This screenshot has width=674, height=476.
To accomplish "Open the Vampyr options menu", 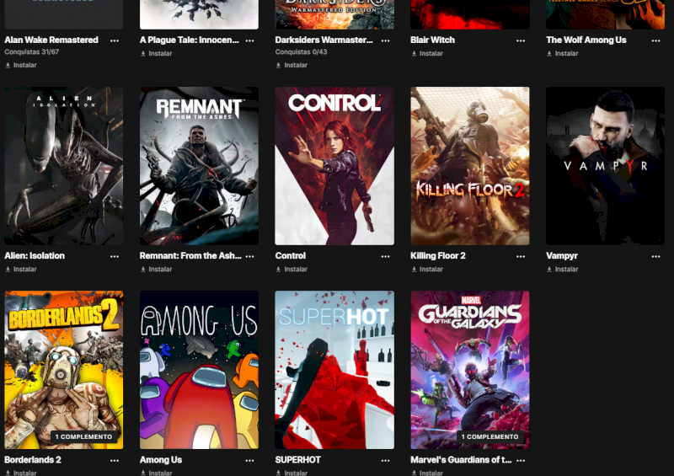I will [655, 256].
